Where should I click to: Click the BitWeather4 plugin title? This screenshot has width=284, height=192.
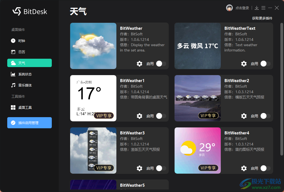237,133
